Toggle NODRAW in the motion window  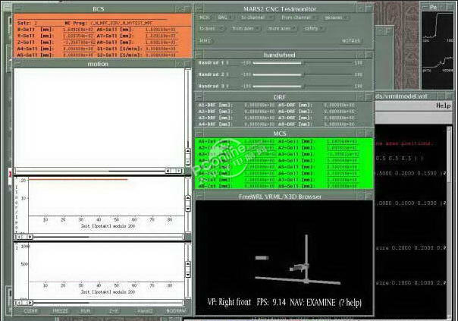click(x=176, y=310)
